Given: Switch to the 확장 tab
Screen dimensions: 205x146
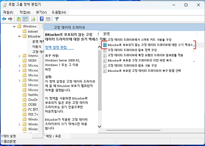Looking at the screenshot, I should pyautogui.click(x=49, y=136).
